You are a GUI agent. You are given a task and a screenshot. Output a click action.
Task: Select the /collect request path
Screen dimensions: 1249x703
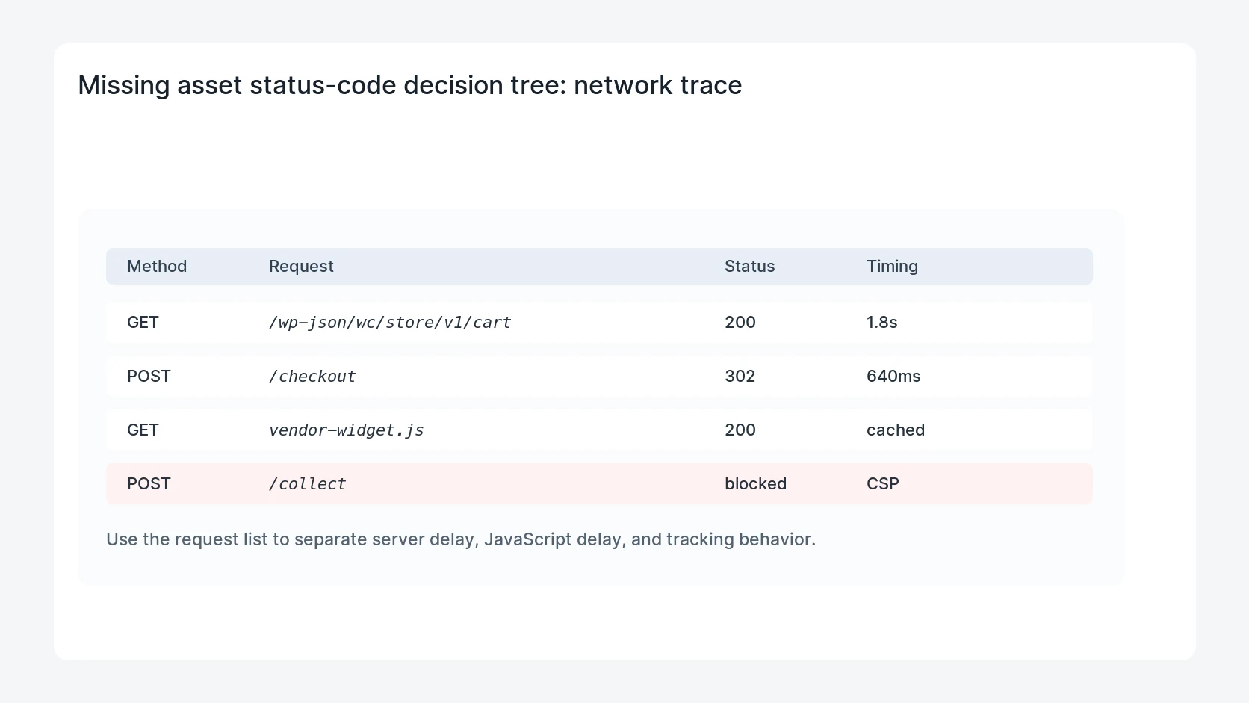click(x=308, y=484)
